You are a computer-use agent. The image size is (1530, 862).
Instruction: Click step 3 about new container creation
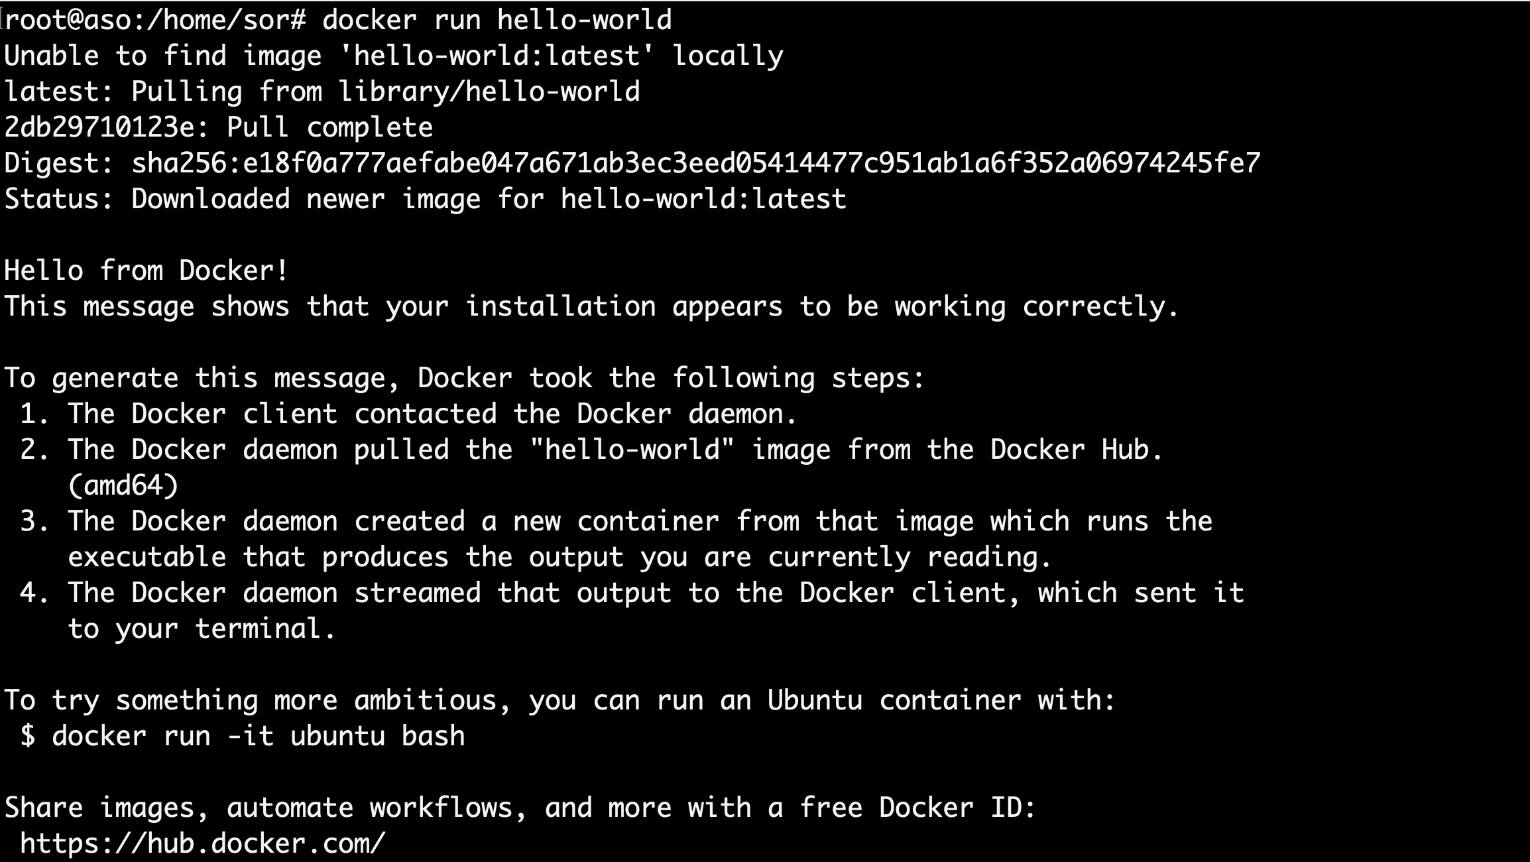[x=617, y=521]
